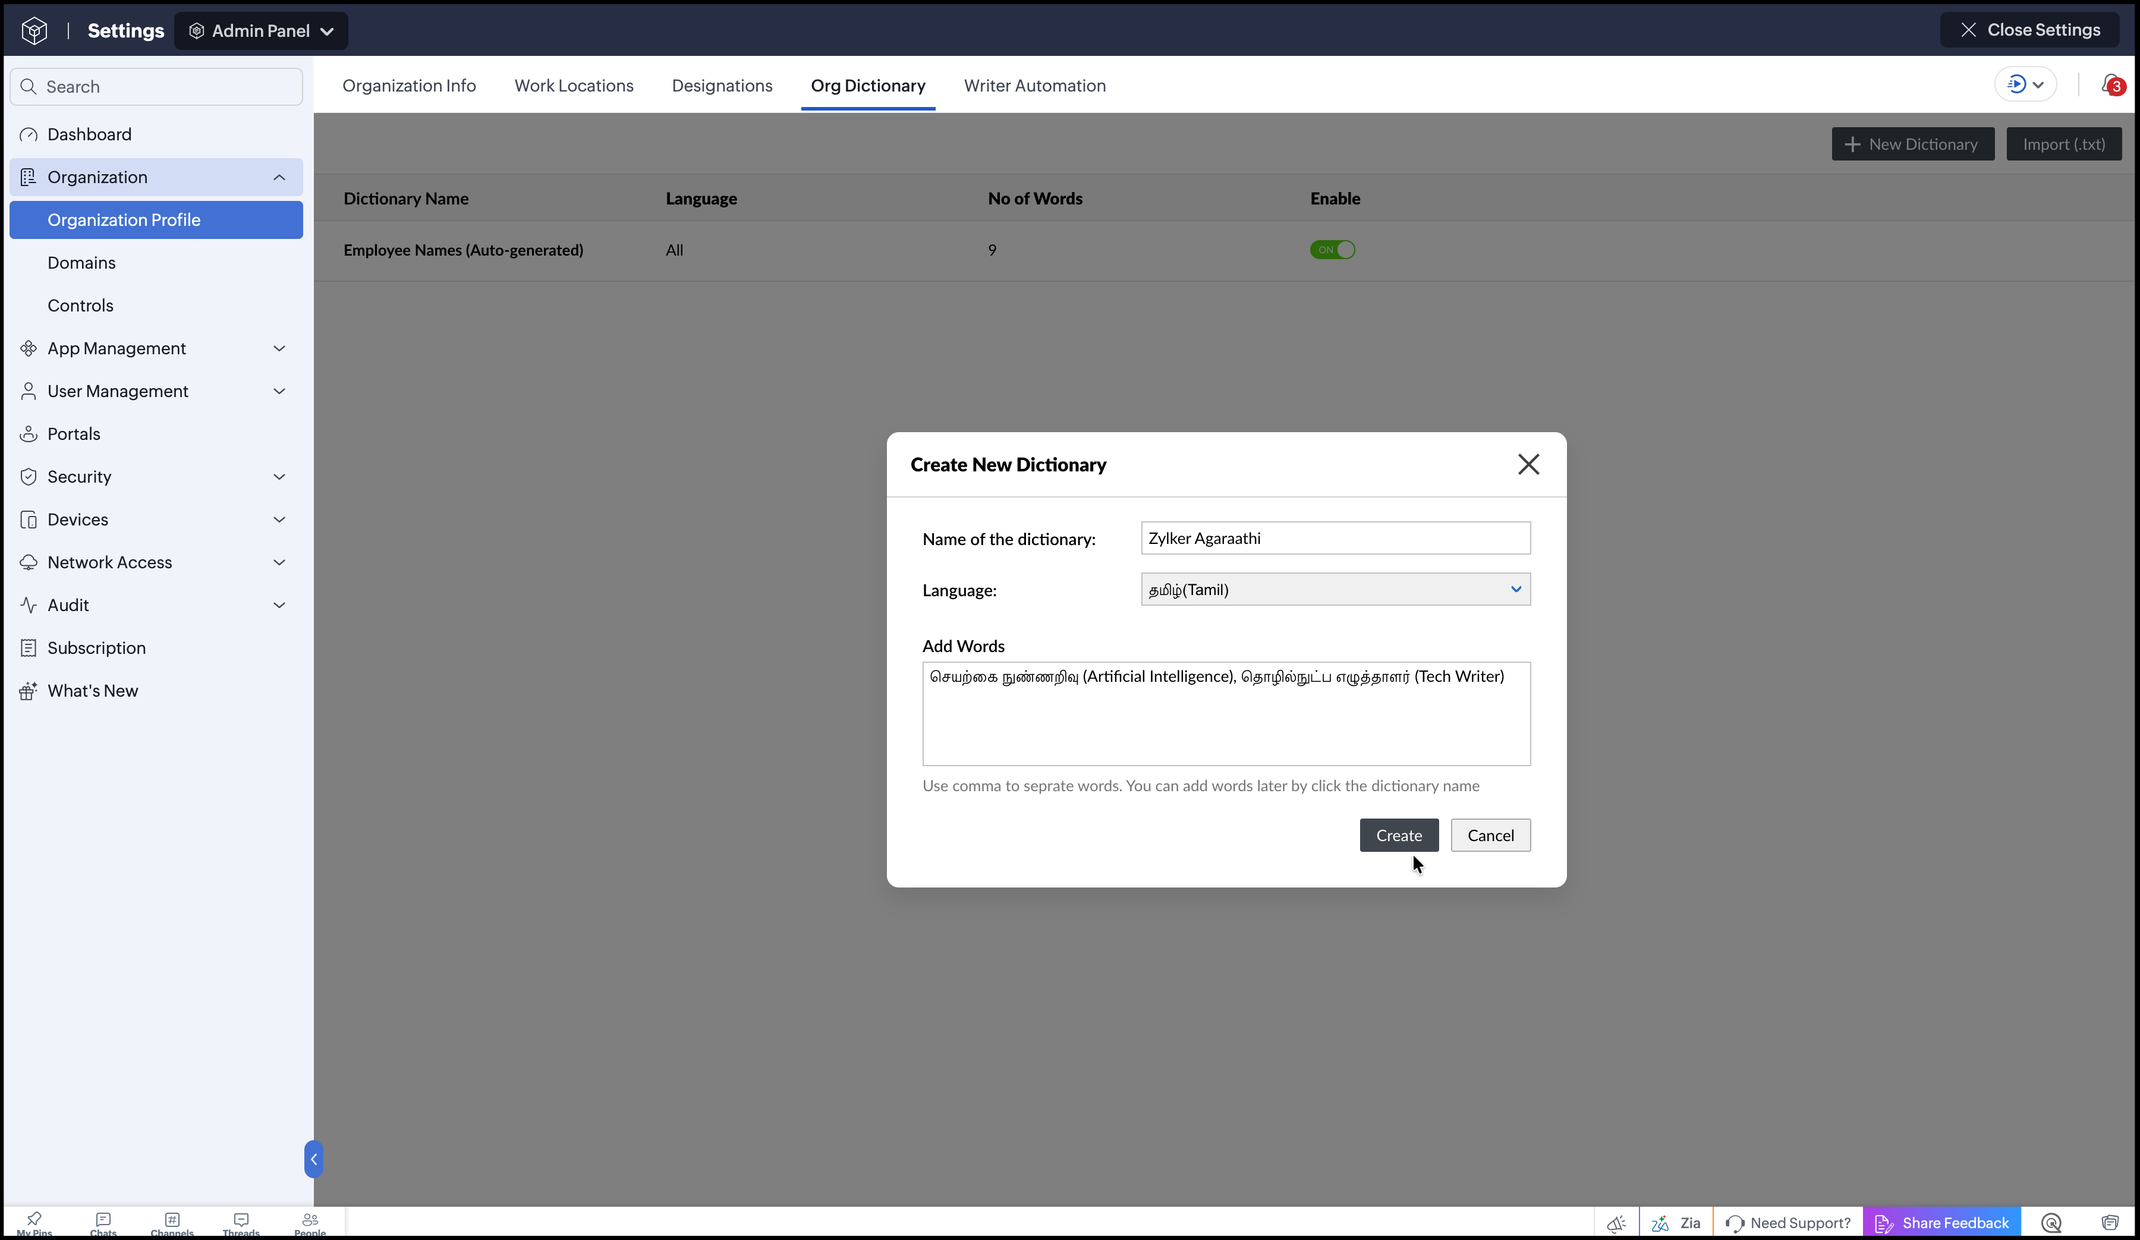The width and height of the screenshot is (2140, 1240).
Task: Close the Create New Dictionary dialog
Action: (1528, 465)
